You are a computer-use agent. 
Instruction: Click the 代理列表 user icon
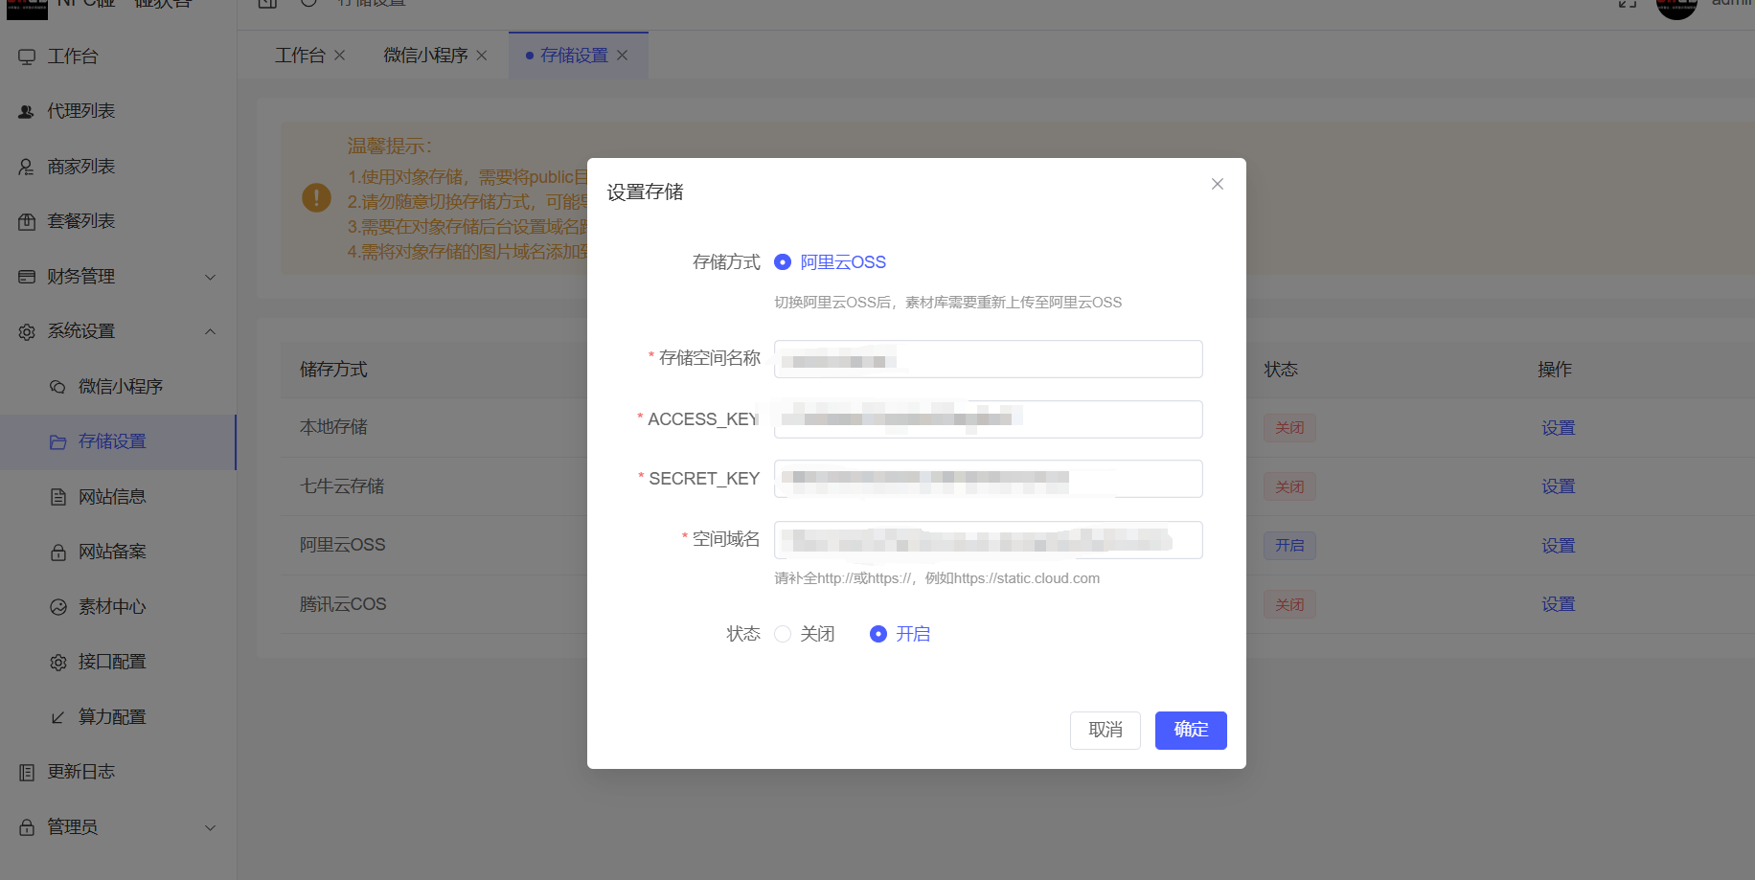pyautogui.click(x=27, y=112)
